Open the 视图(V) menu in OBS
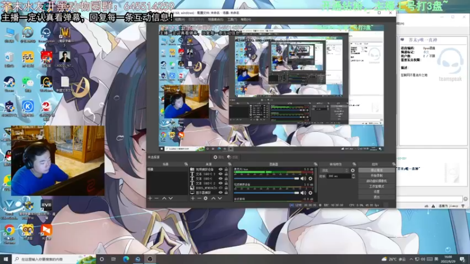470x264 pixels. 180,19
